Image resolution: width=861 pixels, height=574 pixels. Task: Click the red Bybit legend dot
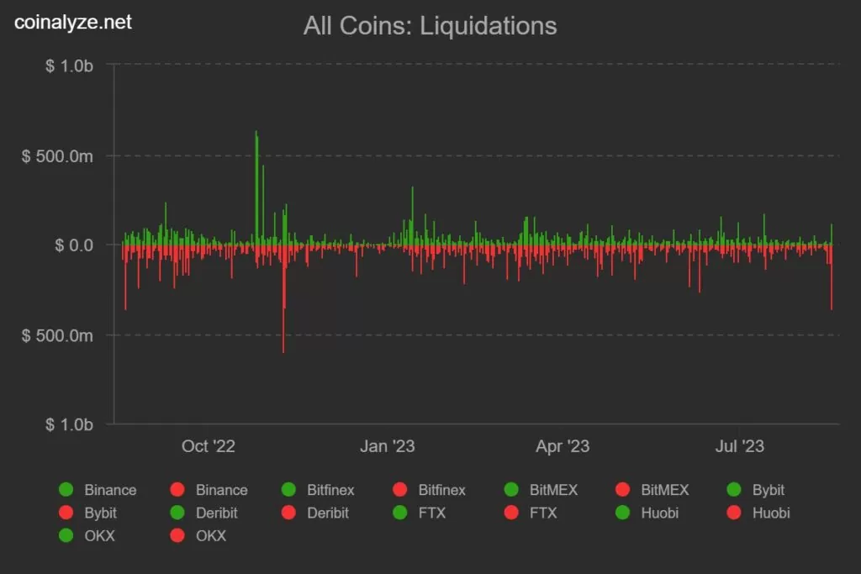[66, 513]
